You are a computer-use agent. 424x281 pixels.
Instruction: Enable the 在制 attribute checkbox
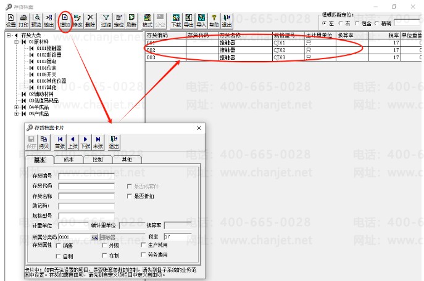[104, 255]
